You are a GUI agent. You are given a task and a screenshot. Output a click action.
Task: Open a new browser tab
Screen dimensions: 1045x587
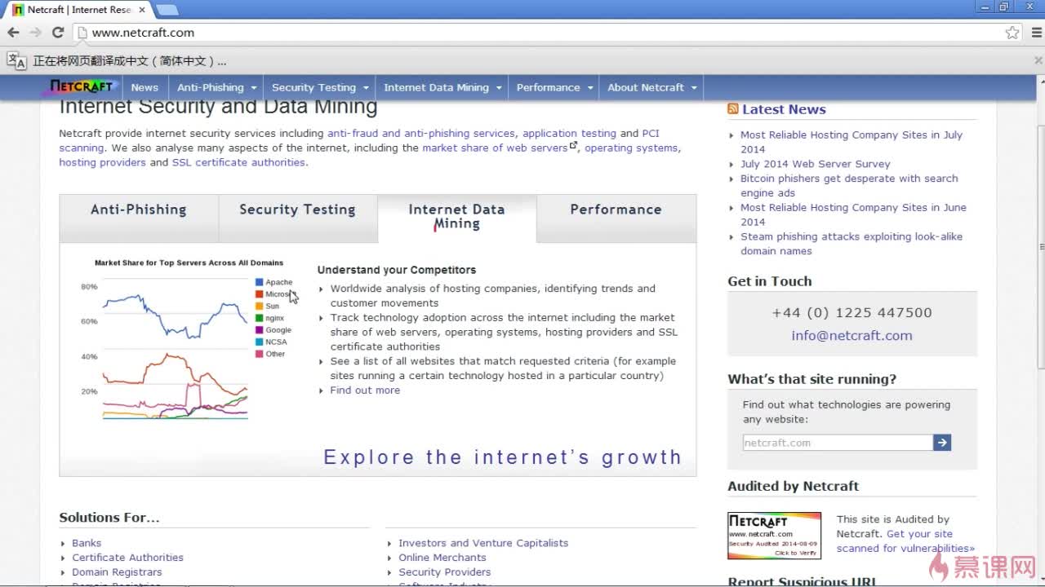point(167,10)
